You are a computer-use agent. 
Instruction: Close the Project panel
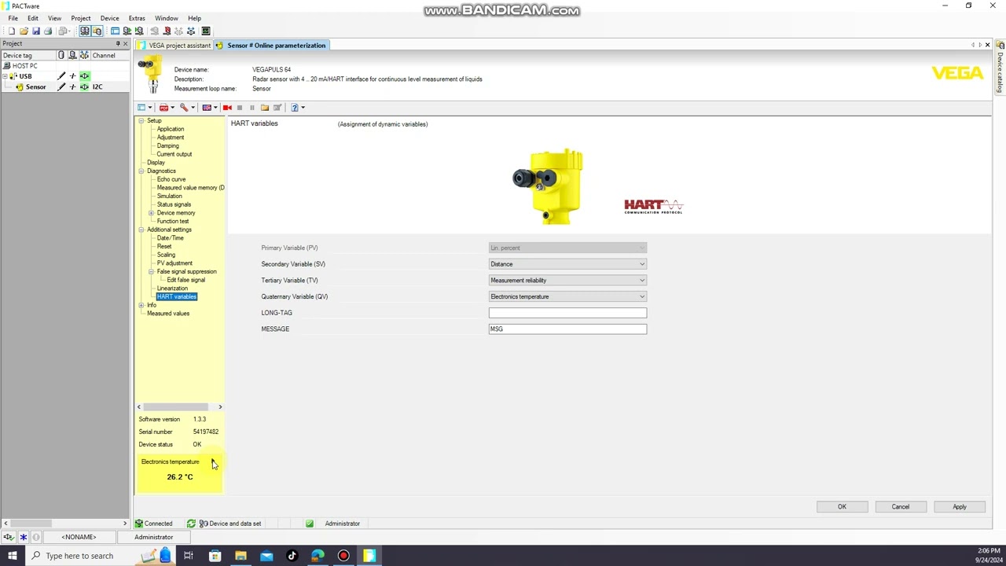coord(126,44)
